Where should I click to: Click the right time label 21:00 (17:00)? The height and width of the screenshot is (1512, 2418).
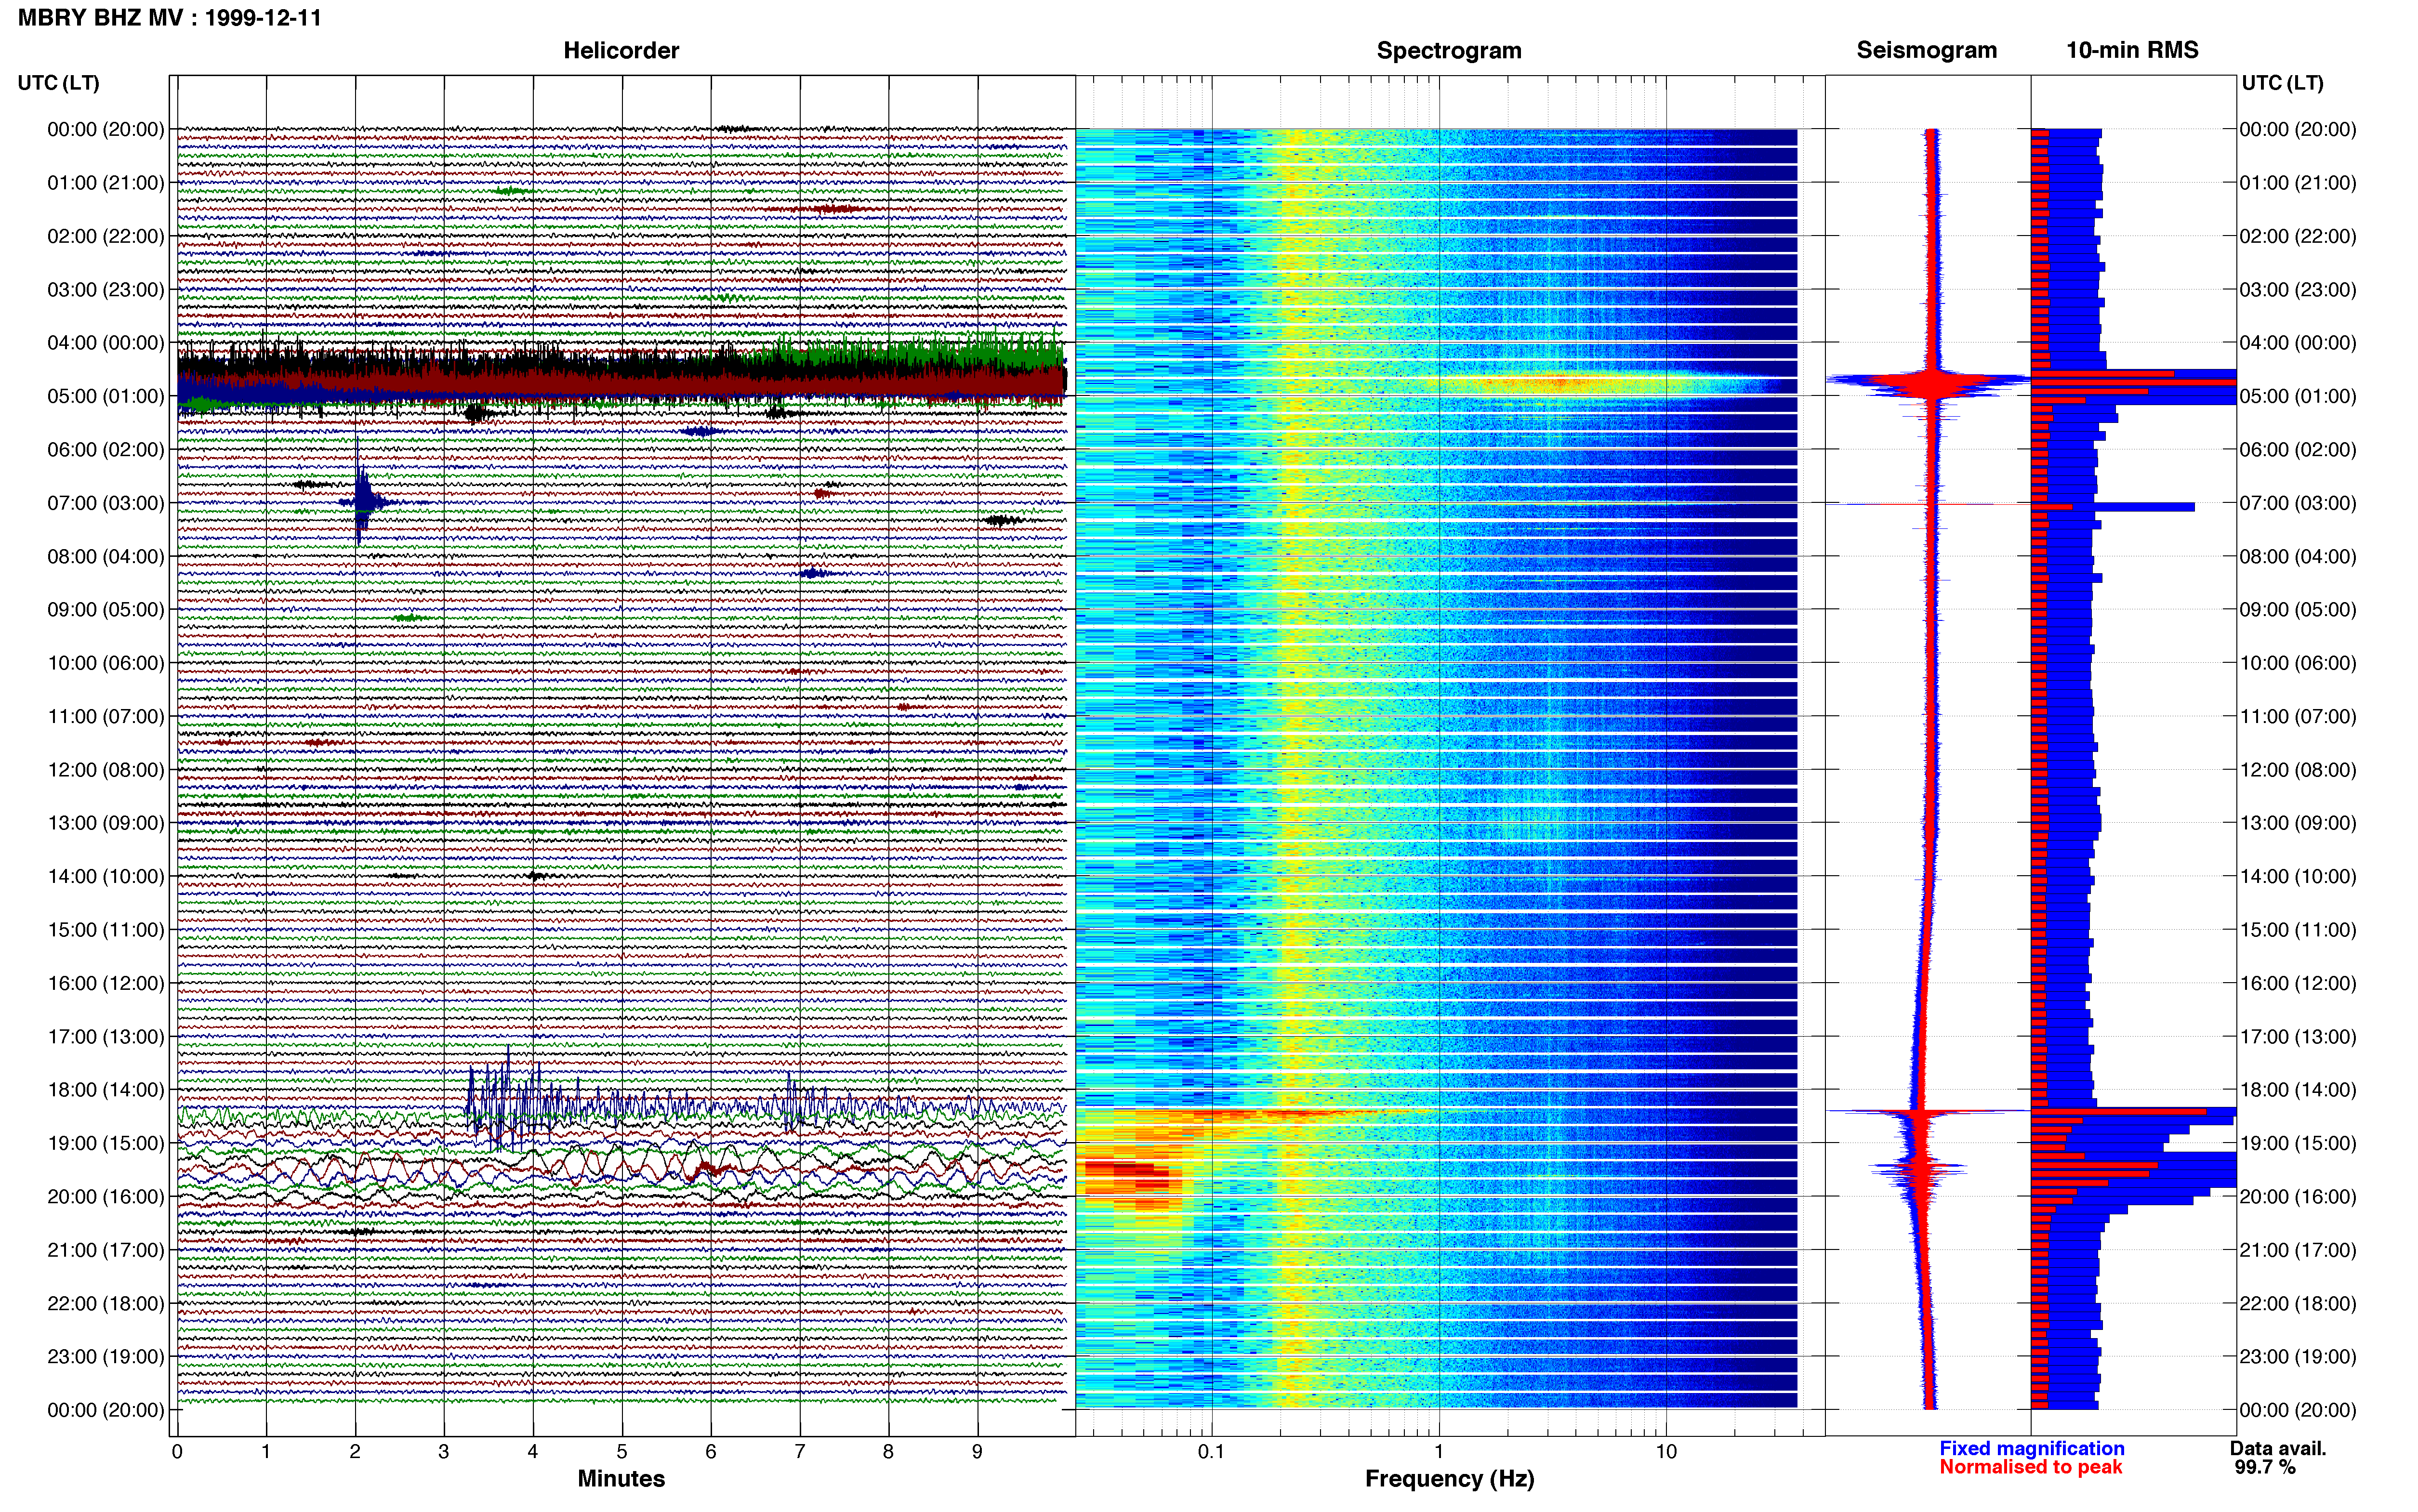(2298, 1250)
